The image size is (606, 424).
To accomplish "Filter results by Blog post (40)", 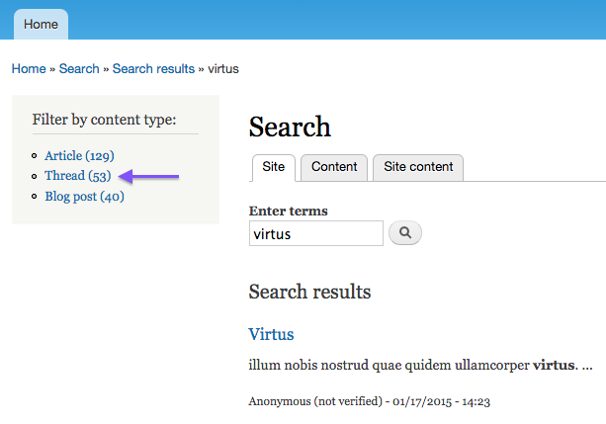I will tap(84, 197).
